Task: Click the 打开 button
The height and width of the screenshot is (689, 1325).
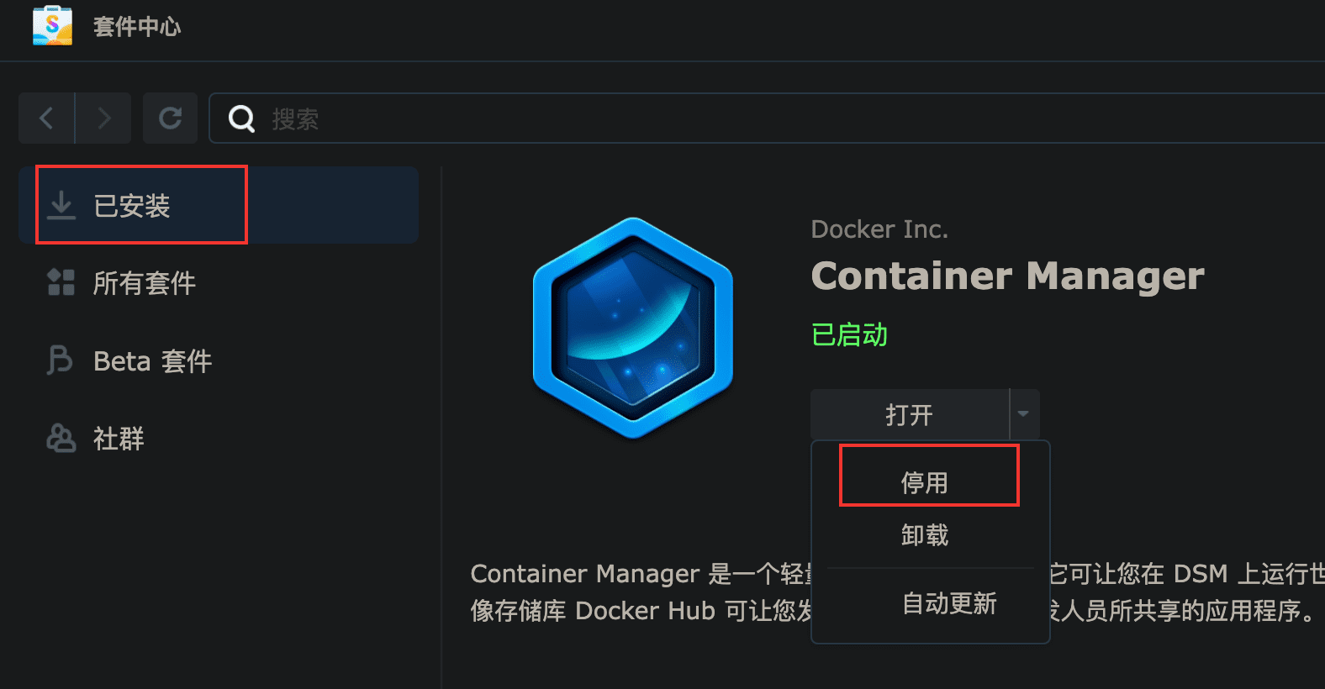Action: coord(910,414)
